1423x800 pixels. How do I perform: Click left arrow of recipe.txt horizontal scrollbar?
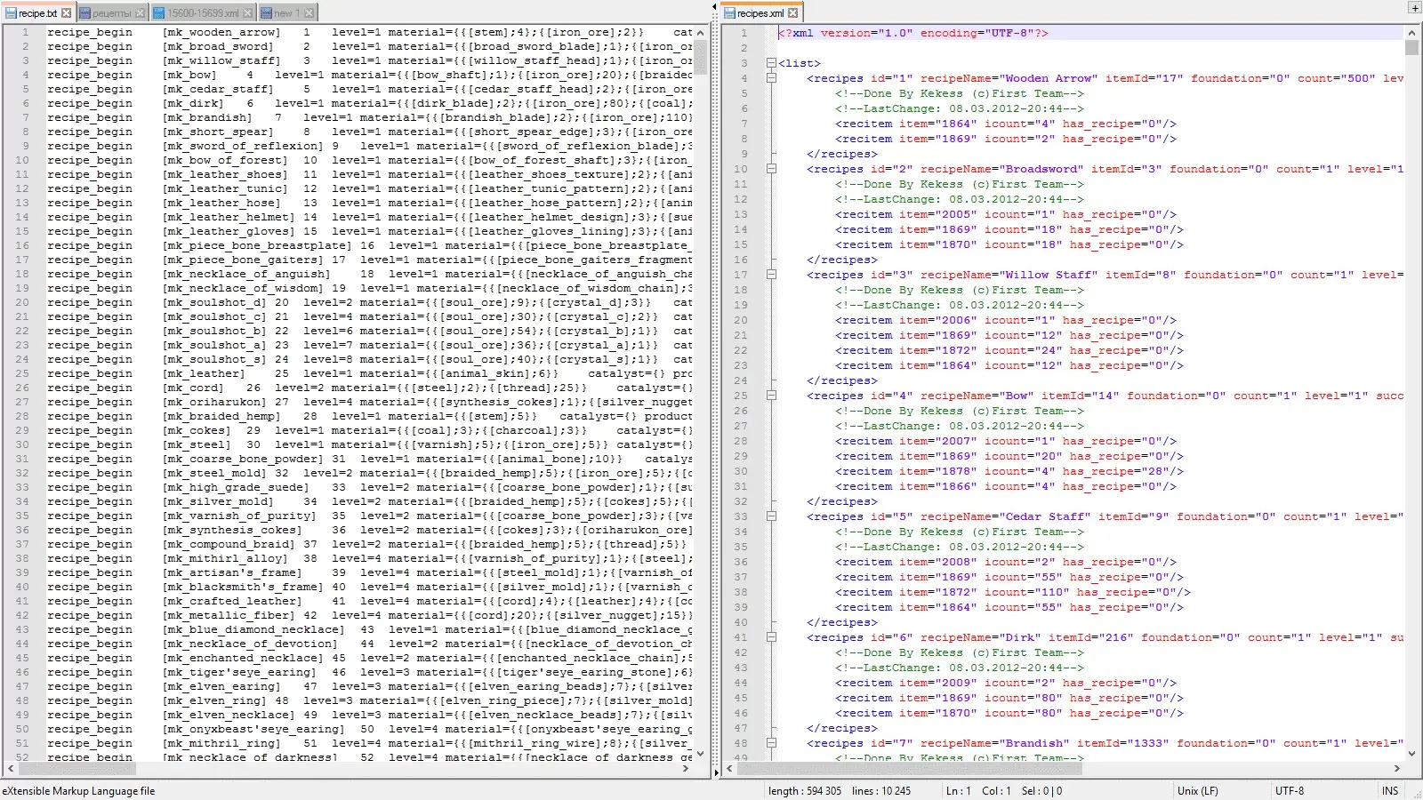pyautogui.click(x=11, y=768)
